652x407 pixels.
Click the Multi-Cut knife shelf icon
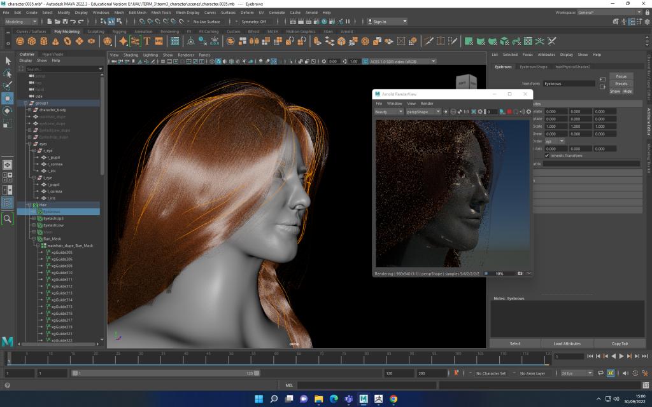coord(429,41)
